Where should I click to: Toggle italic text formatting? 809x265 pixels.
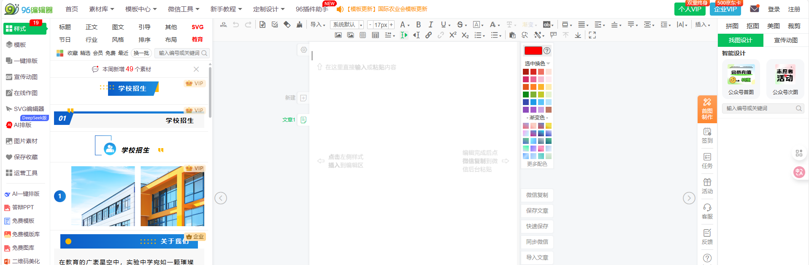[430, 24]
